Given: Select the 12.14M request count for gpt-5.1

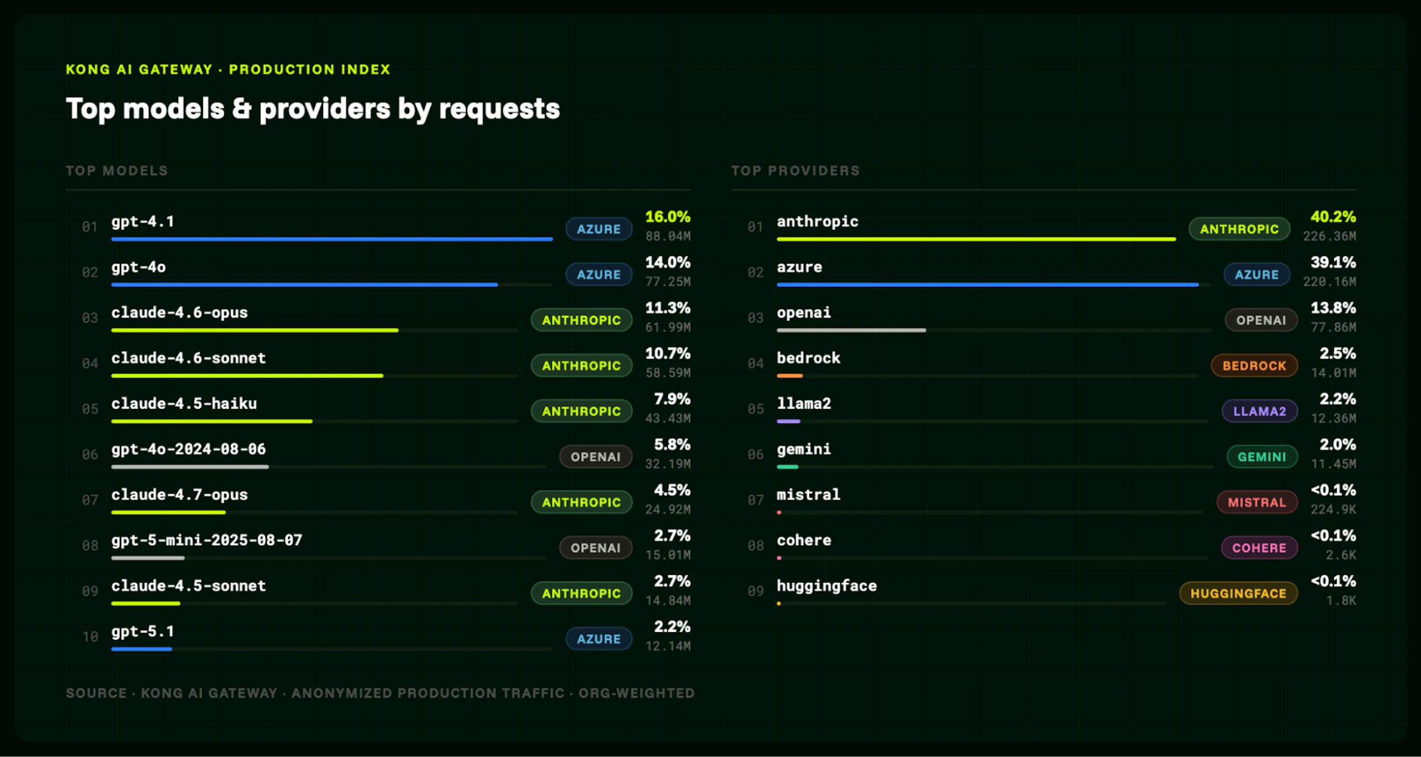Looking at the screenshot, I should [668, 646].
